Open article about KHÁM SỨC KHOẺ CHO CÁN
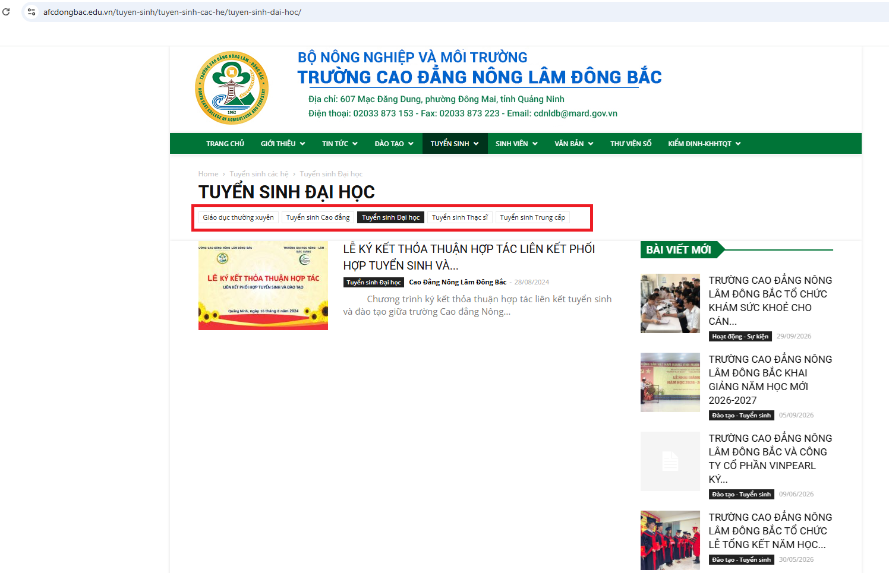 coord(770,300)
